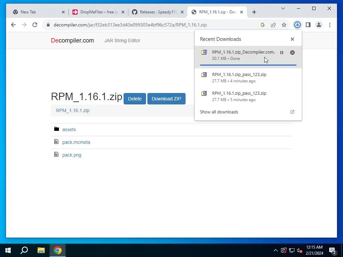Screen dimensions: 343x257
Task: Open the RPM_1.16.1.zip_Decompiler.com download entry
Action: (x=248, y=57)
